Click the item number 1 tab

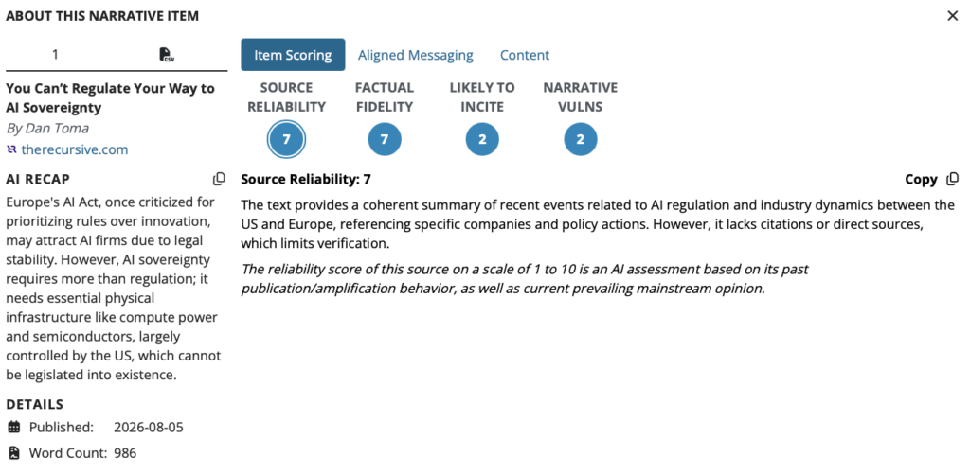click(x=55, y=54)
